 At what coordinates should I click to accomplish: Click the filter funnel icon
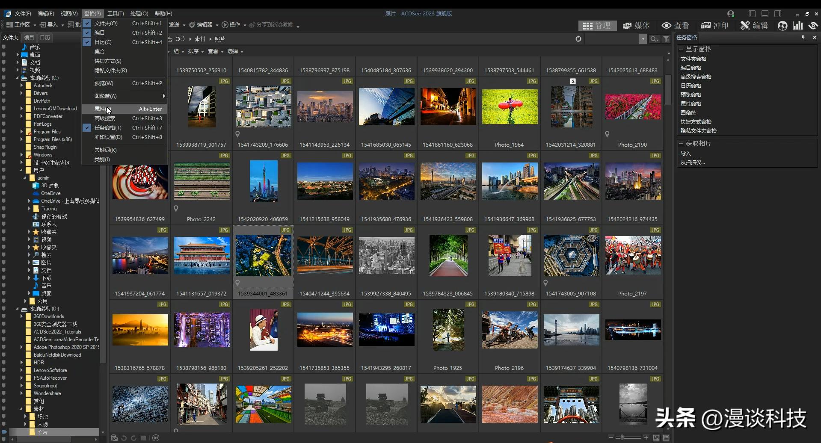[x=666, y=39]
